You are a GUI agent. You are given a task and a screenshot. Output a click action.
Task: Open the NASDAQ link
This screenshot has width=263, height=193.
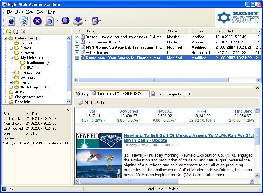point(165,111)
